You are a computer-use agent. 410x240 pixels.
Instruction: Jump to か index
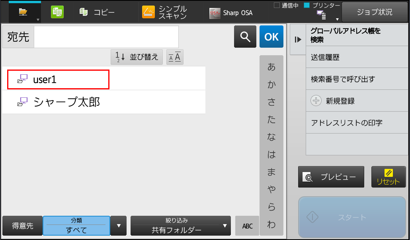(271, 85)
